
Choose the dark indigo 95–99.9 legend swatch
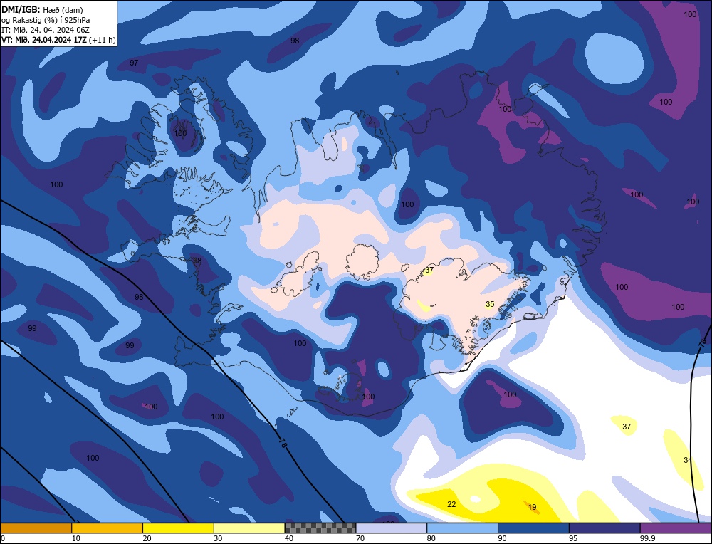pyautogui.click(x=604, y=528)
